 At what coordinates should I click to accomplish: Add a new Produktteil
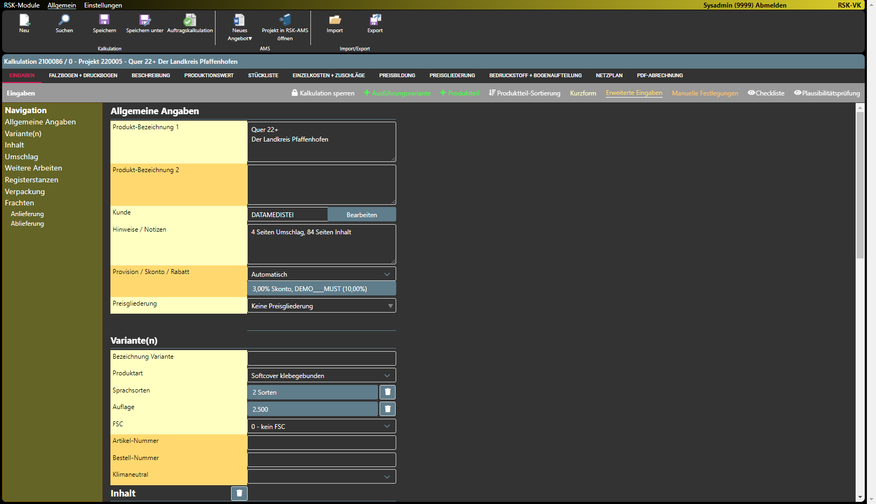[460, 93]
